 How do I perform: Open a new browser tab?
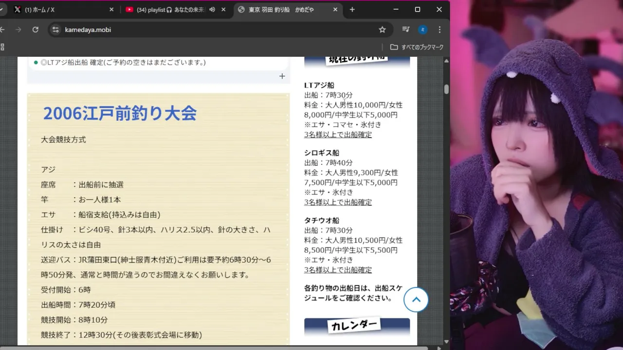(352, 9)
